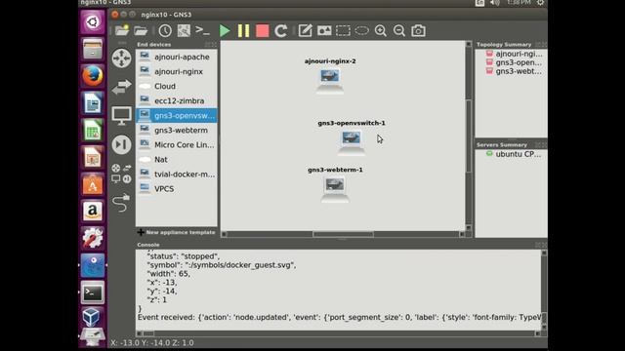Image resolution: width=625 pixels, height=351 pixels.
Task: Open Amazon launcher in the dock
Action: coord(93,212)
